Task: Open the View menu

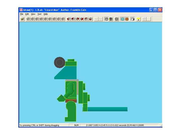Action: (x=33, y=14)
